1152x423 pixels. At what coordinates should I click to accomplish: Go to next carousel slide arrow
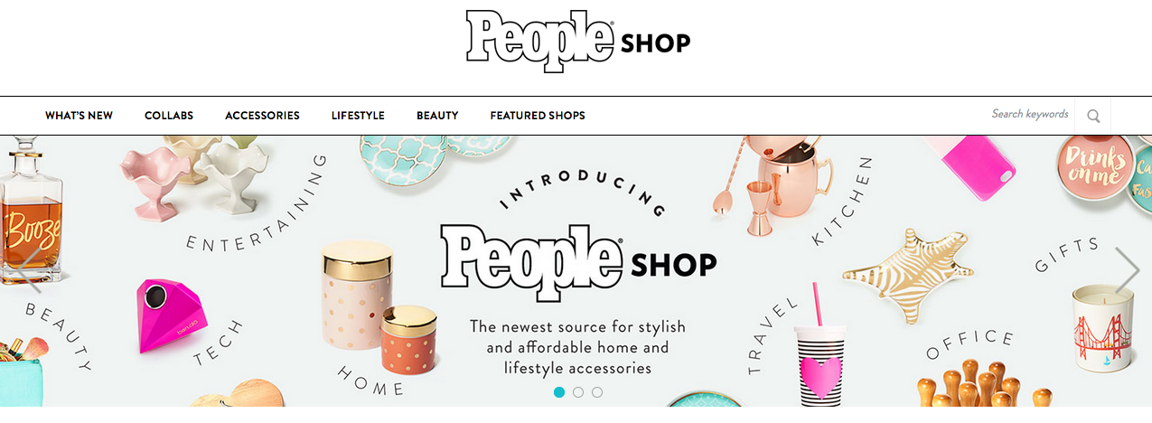tap(1128, 271)
